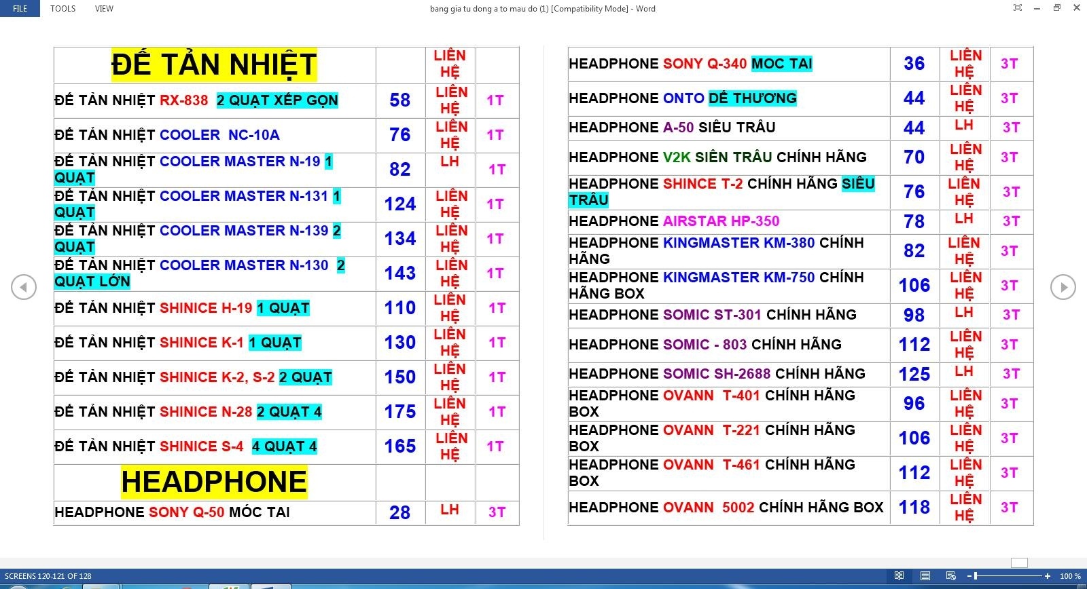Select the SOMIC SH-2688 row name
The image size is (1087, 589).
(x=717, y=374)
